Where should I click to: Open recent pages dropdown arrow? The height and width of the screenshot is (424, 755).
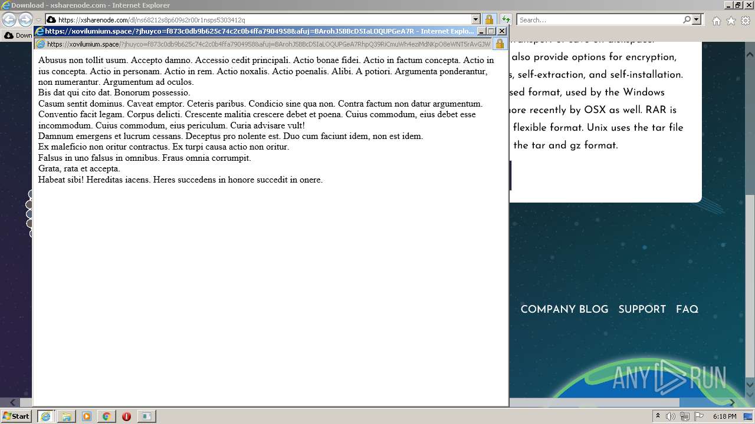[39, 20]
